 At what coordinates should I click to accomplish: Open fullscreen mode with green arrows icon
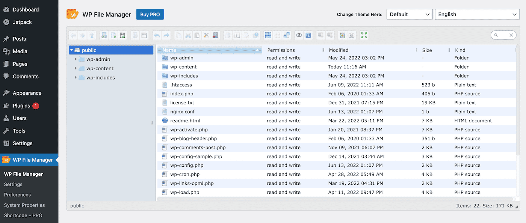[x=364, y=35]
